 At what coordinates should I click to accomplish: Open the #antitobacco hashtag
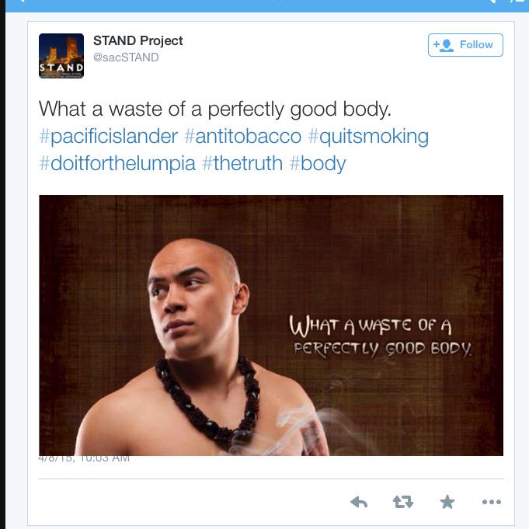coord(243,136)
